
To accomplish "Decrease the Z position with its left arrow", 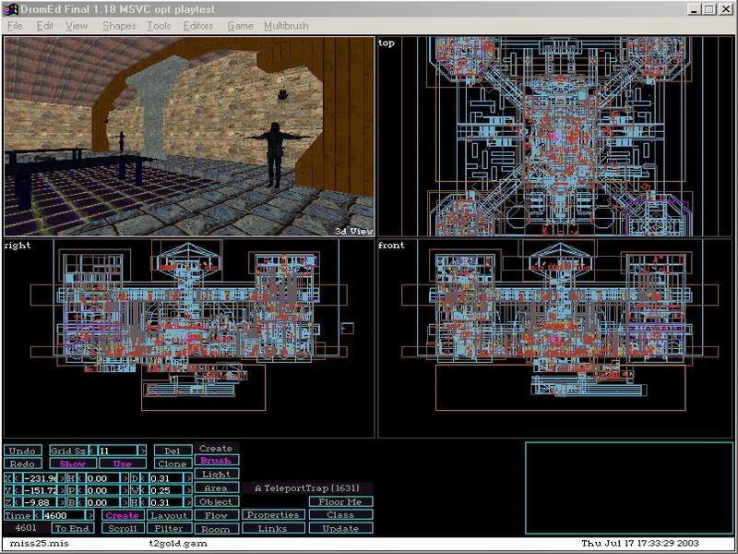I will click(x=18, y=502).
